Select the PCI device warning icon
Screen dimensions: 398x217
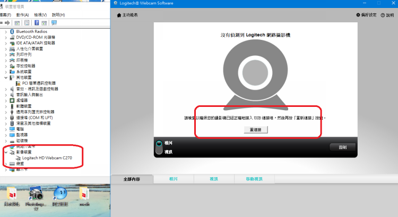pyautogui.click(x=18, y=83)
